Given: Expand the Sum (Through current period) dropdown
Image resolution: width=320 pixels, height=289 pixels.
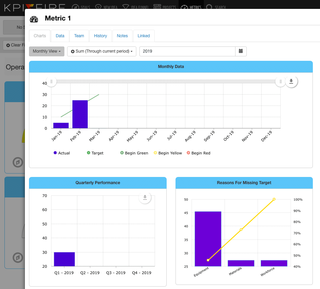Looking at the screenshot, I should pyautogui.click(x=102, y=51).
